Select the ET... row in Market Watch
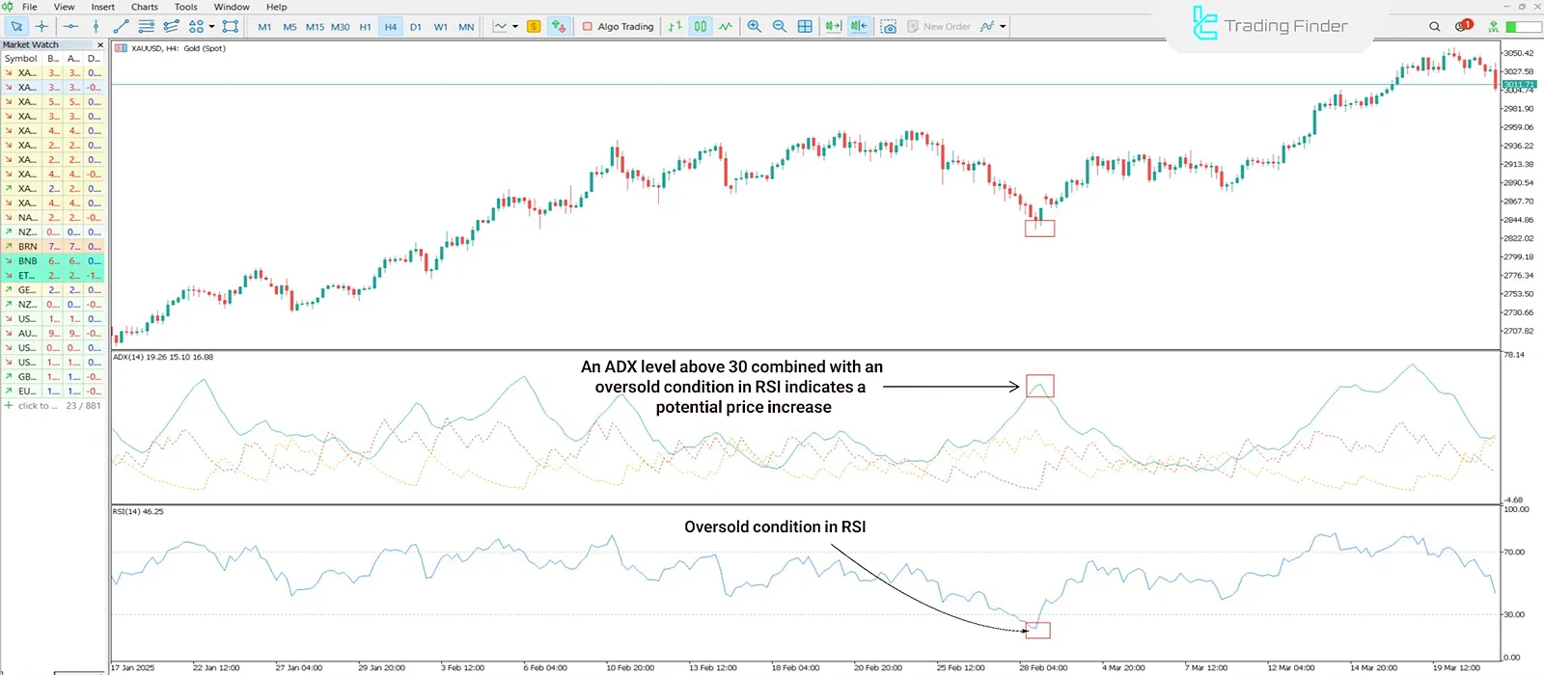 [52, 276]
